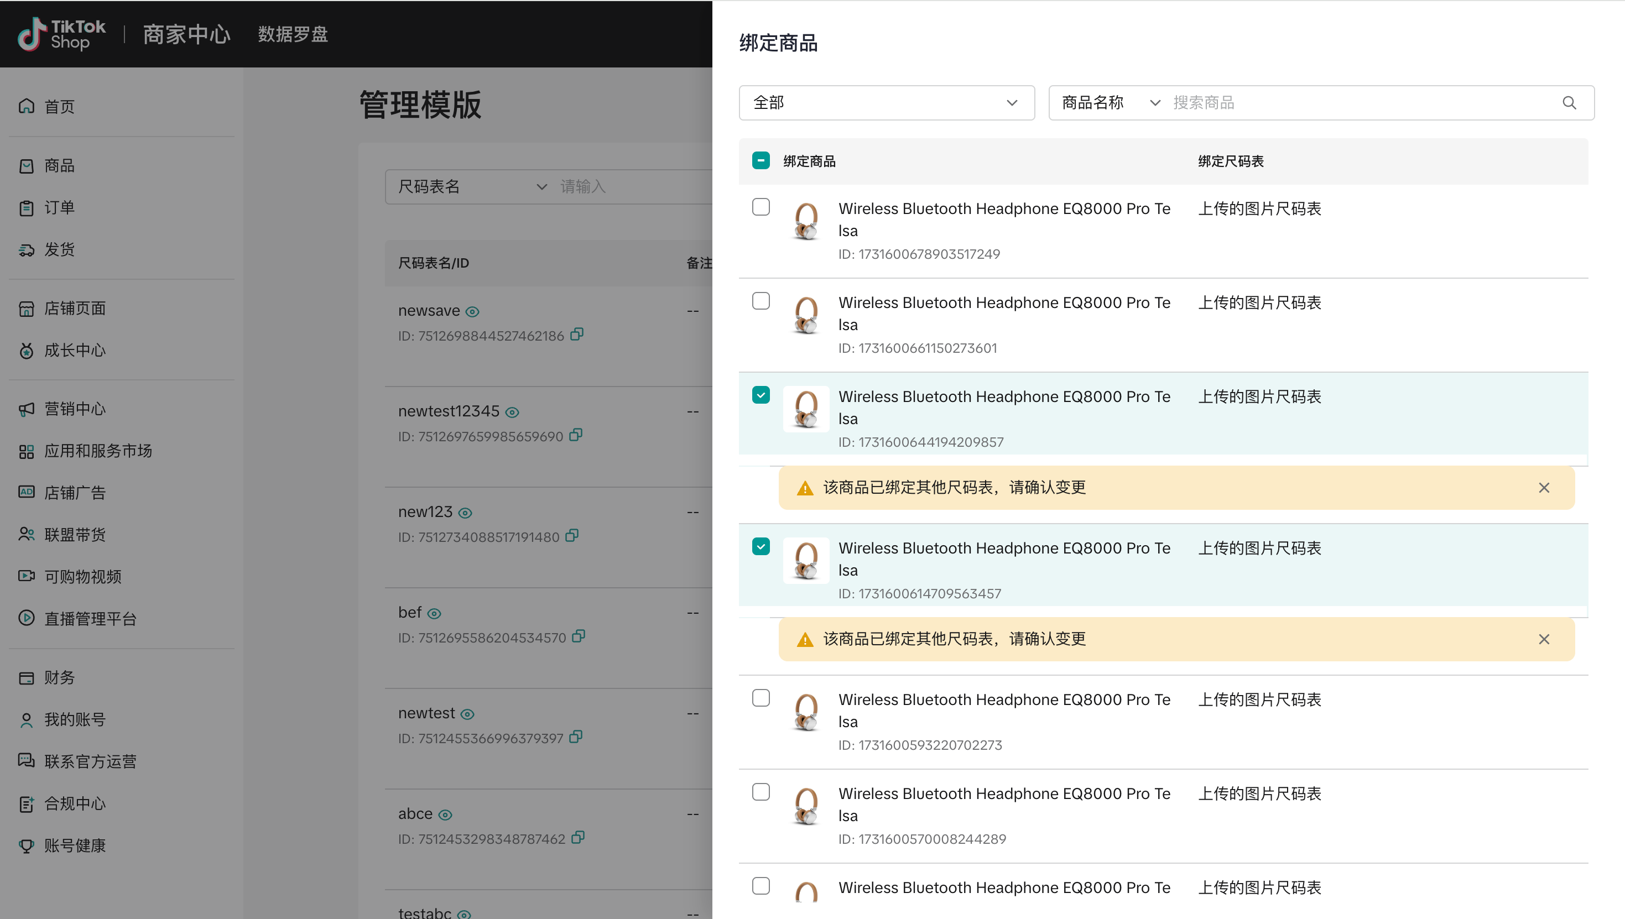1625x919 pixels.
Task: Dismiss the first yellow binding warning banner
Action: (1544, 487)
